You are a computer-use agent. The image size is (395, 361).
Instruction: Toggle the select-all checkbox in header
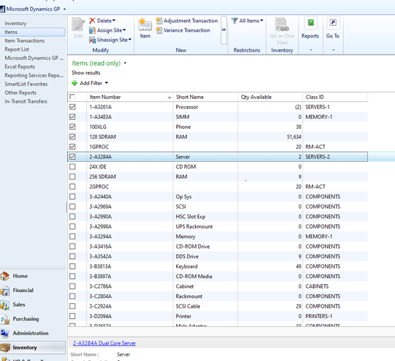coord(72,97)
